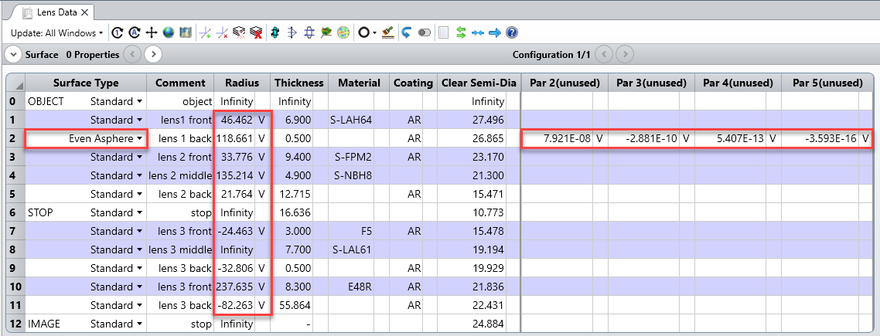This screenshot has width=880, height=336.
Task: Click the map-shaped icon after the globe
Action: coord(186,33)
